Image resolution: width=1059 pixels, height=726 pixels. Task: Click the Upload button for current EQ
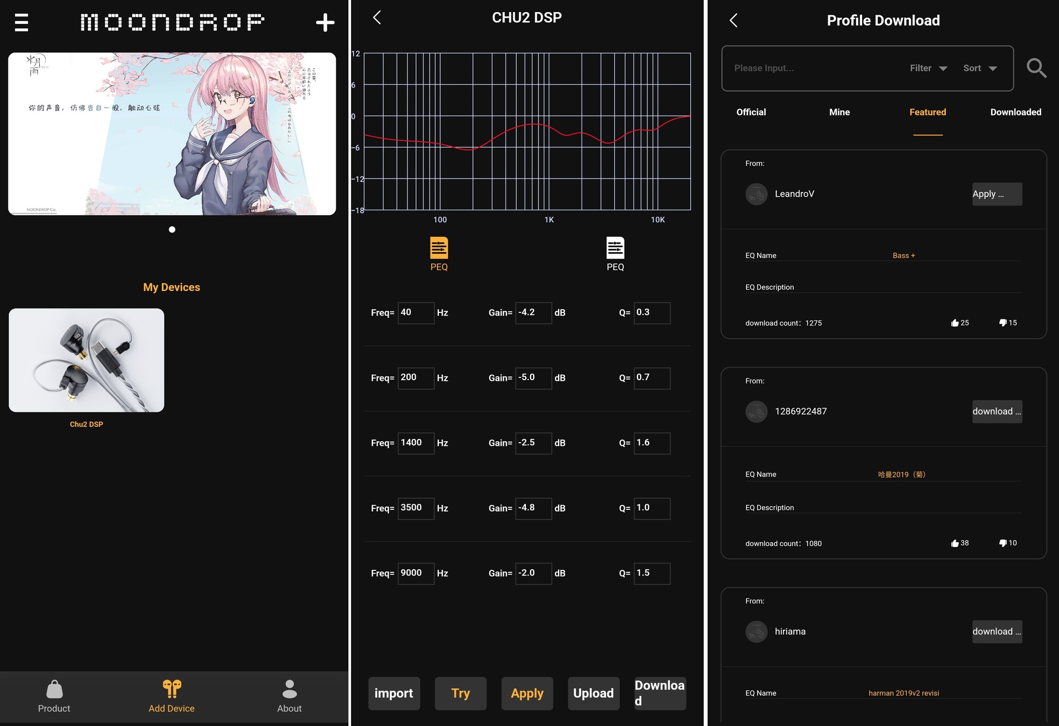[593, 694]
